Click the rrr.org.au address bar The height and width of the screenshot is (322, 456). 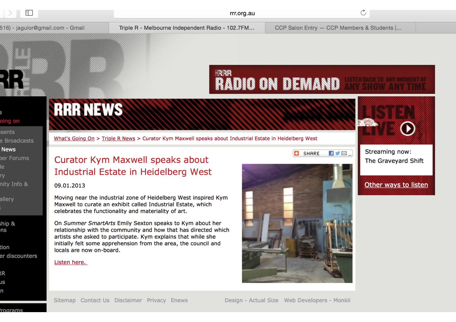(242, 13)
